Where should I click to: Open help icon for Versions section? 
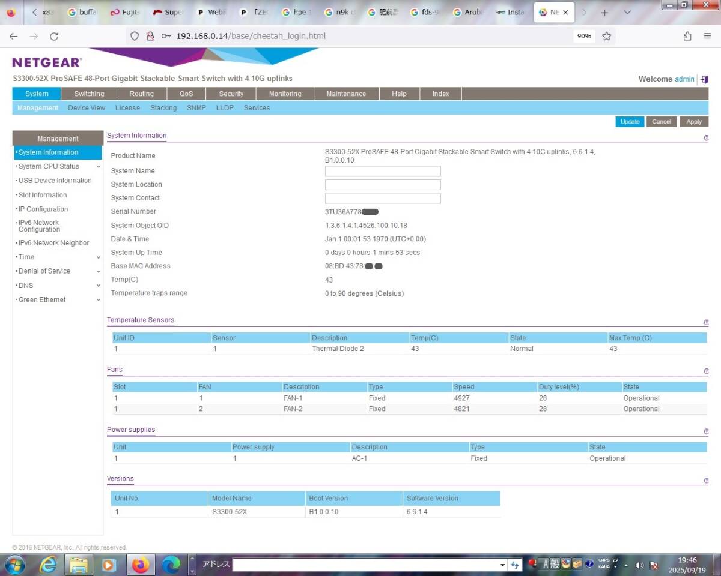pos(706,481)
